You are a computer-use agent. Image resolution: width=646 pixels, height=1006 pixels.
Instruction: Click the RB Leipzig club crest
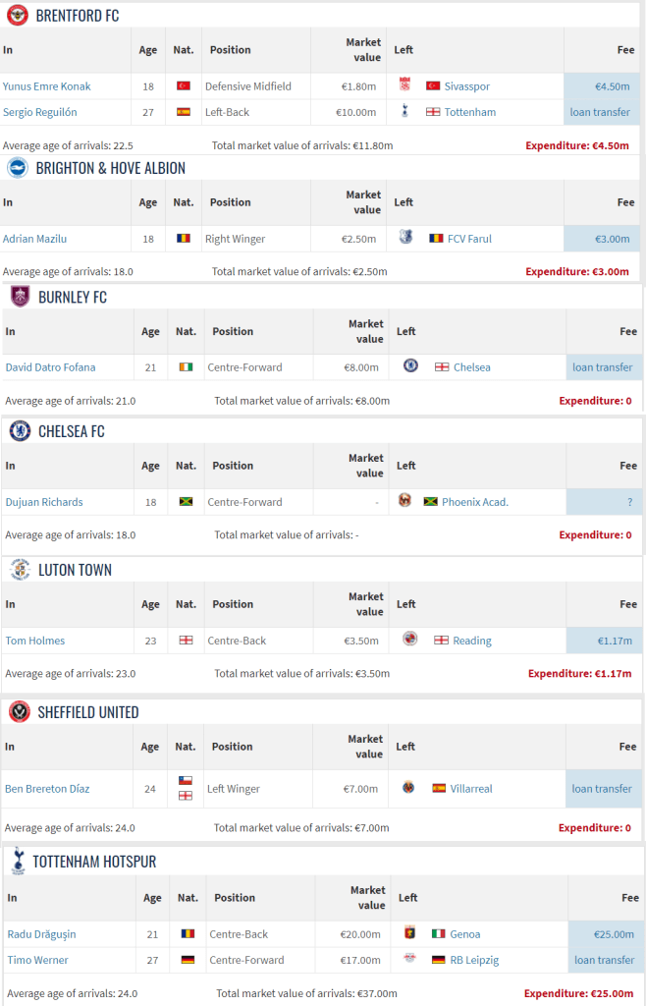coord(409,960)
